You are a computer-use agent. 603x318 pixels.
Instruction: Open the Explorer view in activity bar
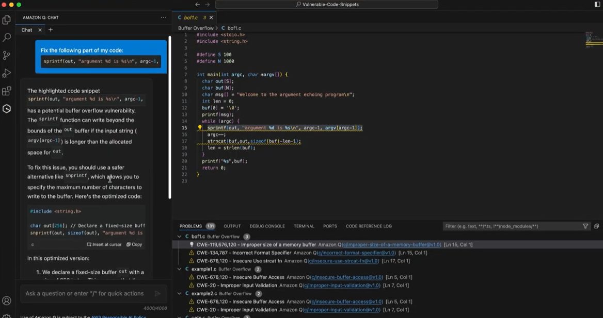coord(7,20)
